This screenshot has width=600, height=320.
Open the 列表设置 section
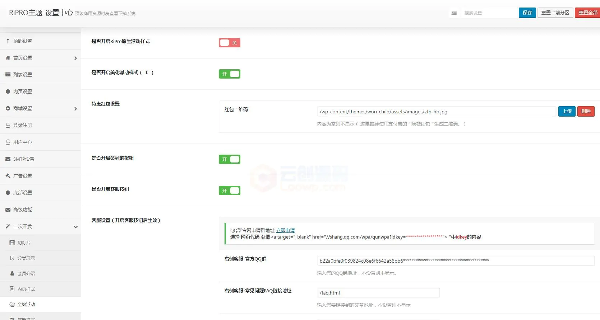click(x=40, y=75)
